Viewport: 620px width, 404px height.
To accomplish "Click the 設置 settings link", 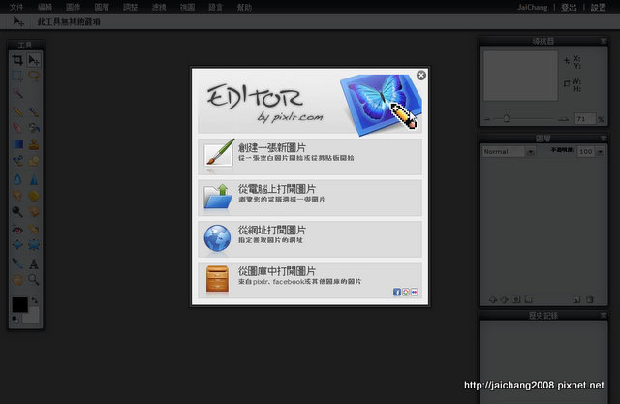I will 599,7.
